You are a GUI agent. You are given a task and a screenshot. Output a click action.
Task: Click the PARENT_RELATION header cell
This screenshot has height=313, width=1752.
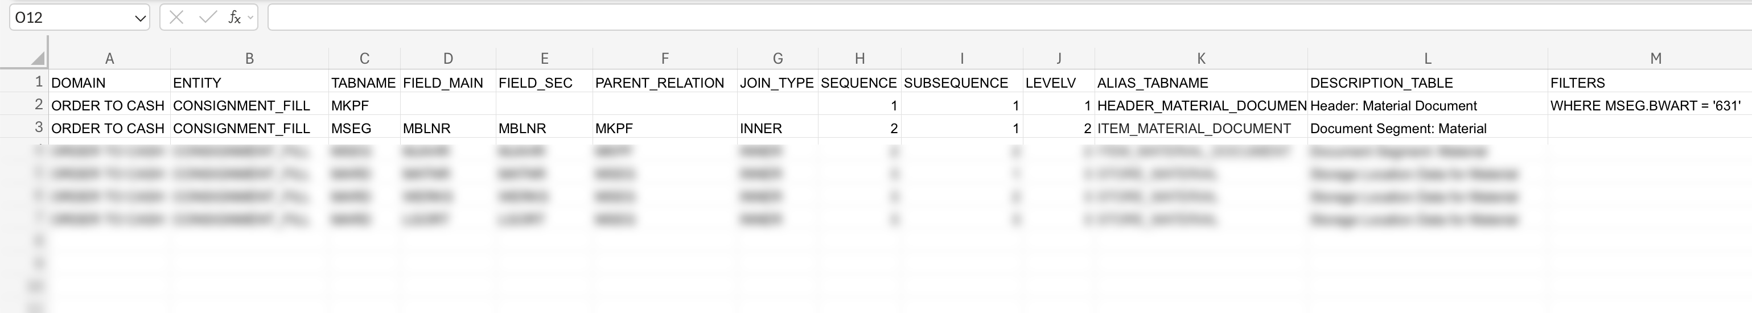pyautogui.click(x=659, y=83)
